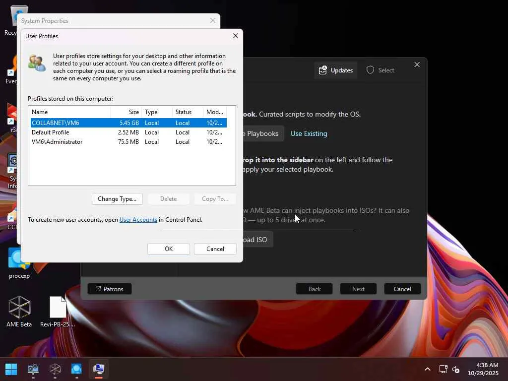Select the 5.45 GB size cell

tap(129, 123)
